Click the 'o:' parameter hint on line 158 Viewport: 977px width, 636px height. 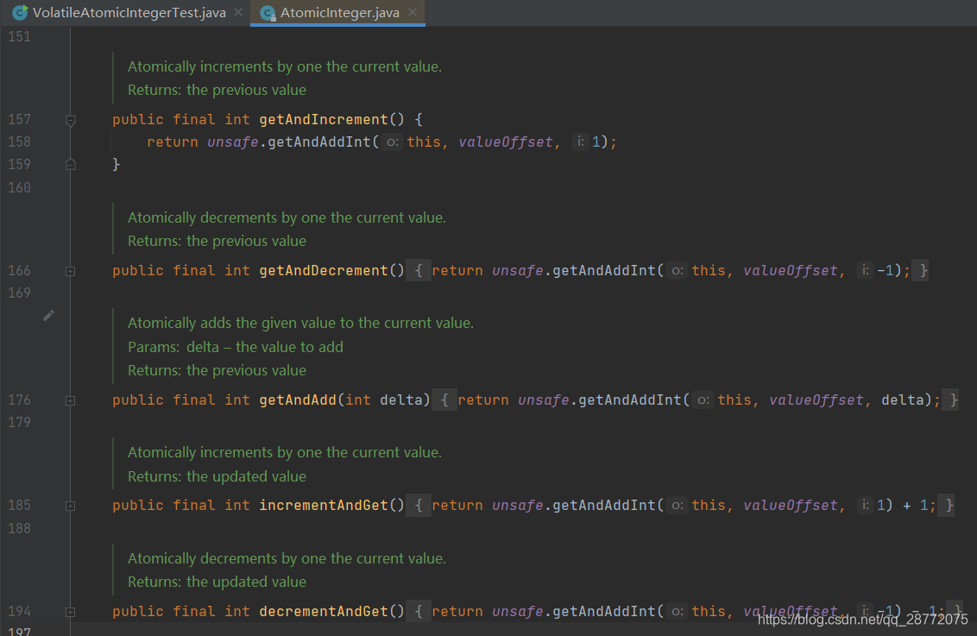(x=391, y=142)
